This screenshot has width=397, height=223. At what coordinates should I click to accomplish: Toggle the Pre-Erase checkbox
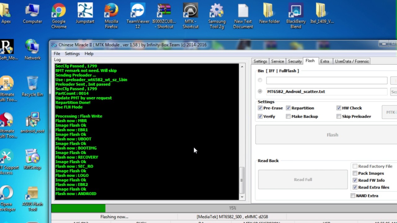click(260, 108)
